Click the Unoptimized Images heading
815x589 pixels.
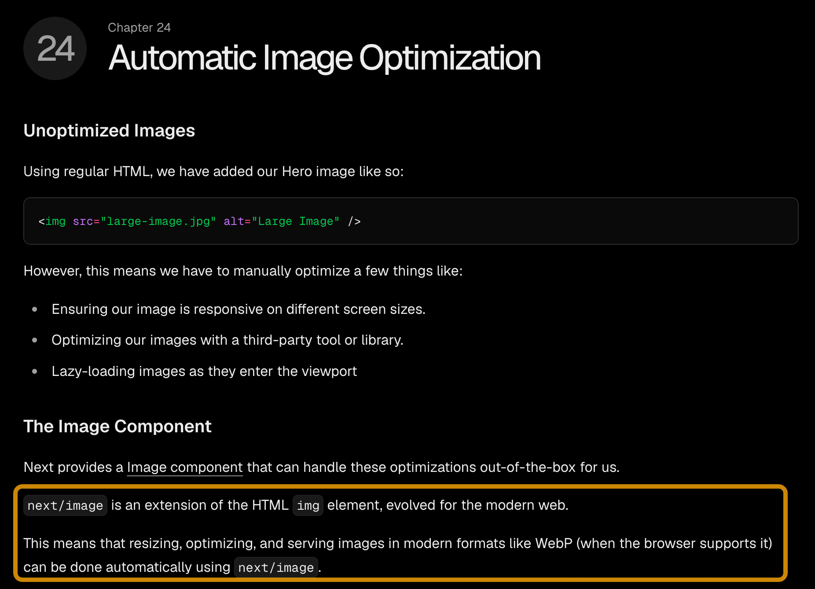pyautogui.click(x=109, y=131)
